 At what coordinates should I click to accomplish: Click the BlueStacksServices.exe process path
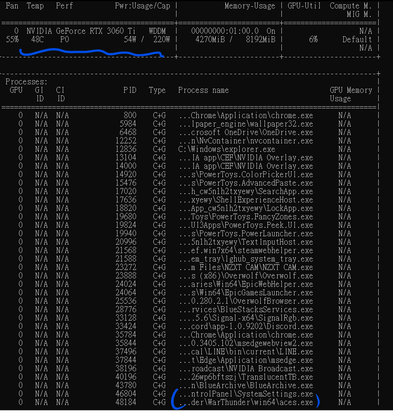[246, 309]
